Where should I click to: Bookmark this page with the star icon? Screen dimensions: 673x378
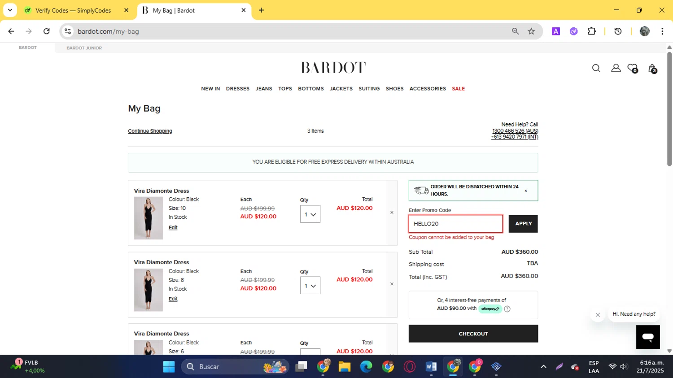531,31
